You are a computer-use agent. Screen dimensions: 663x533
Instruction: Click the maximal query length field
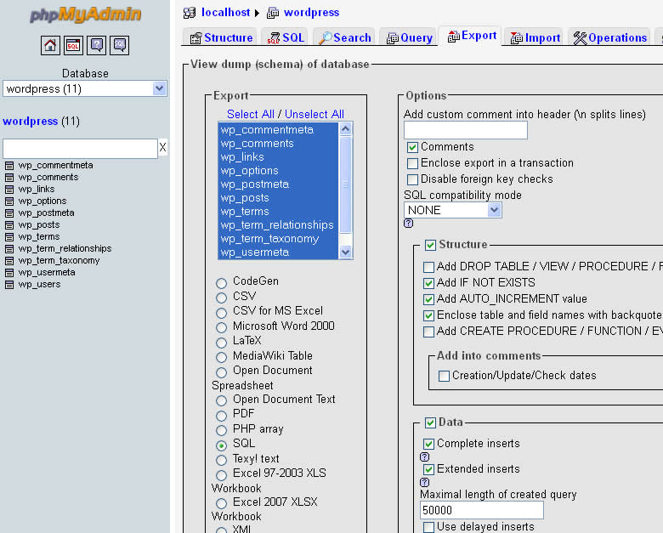[x=482, y=510]
